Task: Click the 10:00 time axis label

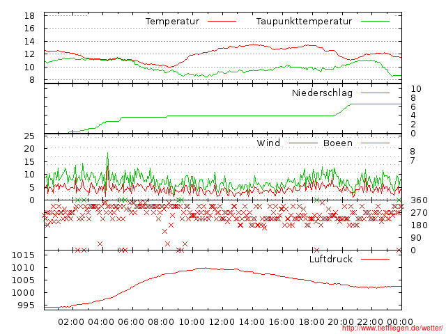Action: coord(192,322)
